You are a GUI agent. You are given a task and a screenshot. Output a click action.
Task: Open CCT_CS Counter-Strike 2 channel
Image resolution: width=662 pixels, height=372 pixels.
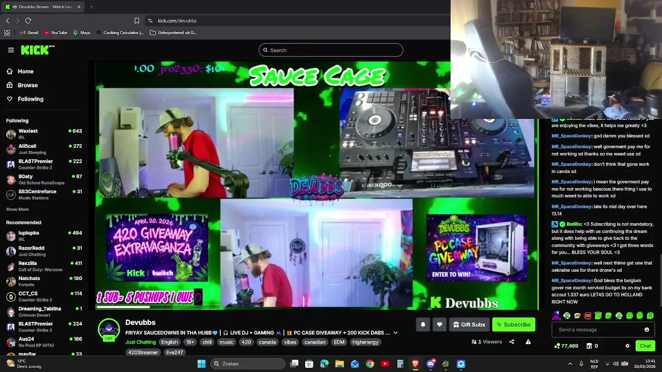tap(44, 296)
